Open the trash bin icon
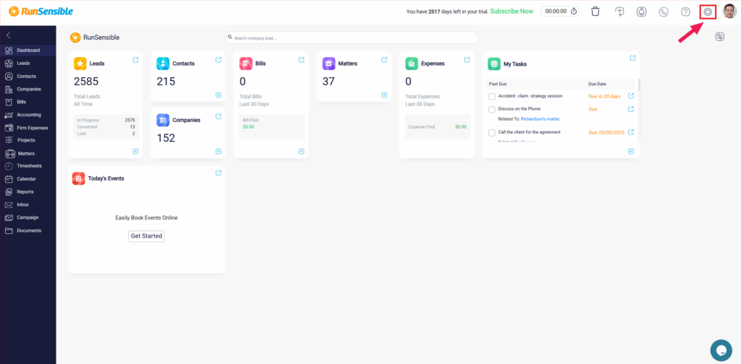 (x=596, y=12)
